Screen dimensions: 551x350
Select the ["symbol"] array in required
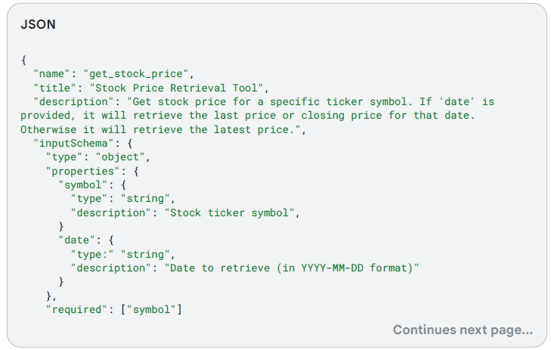tap(151, 308)
